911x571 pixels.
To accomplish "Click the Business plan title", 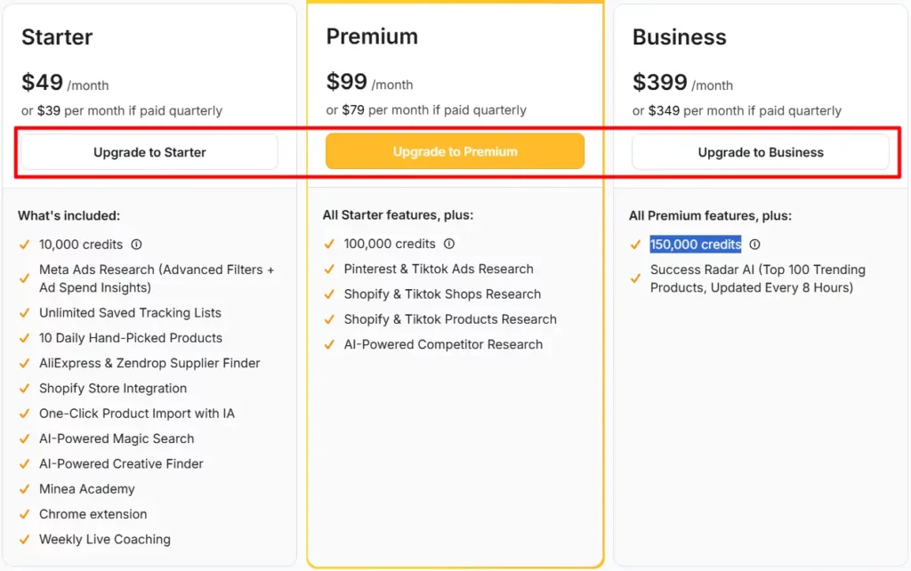I will point(679,37).
